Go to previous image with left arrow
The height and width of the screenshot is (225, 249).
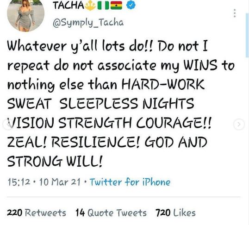tap(7, 124)
